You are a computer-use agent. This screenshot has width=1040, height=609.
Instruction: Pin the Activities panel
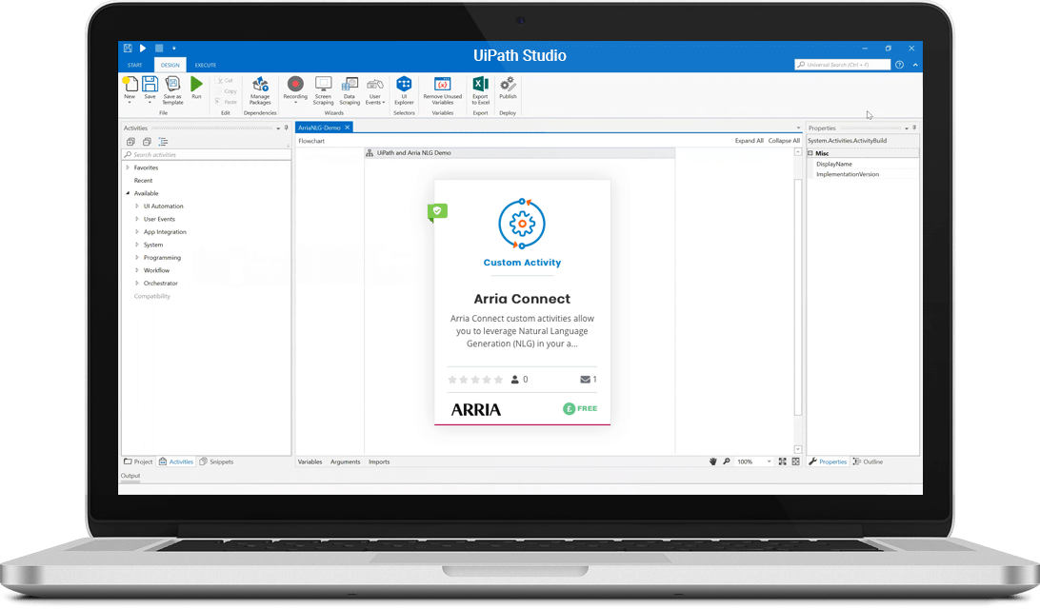click(287, 128)
